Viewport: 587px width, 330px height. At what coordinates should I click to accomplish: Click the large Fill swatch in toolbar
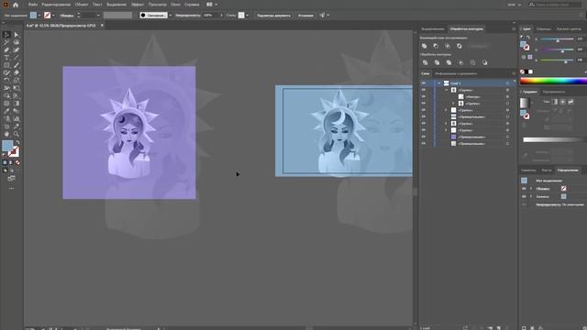[x=7, y=146]
